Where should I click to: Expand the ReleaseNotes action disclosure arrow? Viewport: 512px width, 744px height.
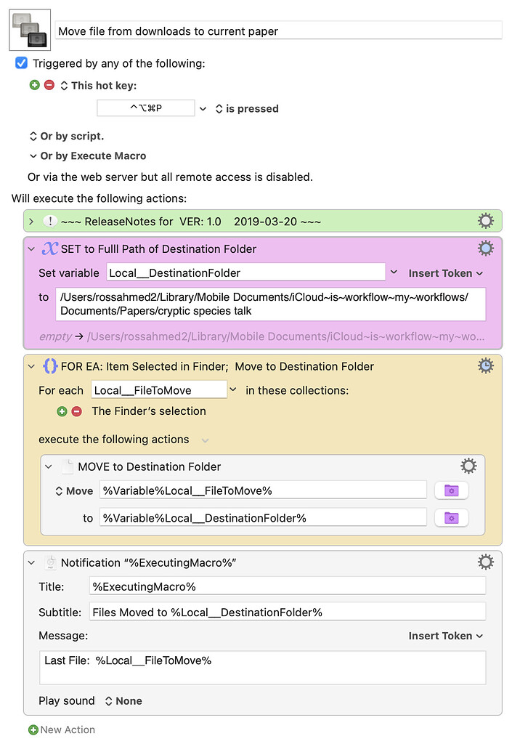point(31,221)
